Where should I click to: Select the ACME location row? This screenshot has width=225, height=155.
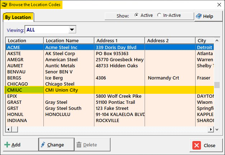click(x=110, y=47)
